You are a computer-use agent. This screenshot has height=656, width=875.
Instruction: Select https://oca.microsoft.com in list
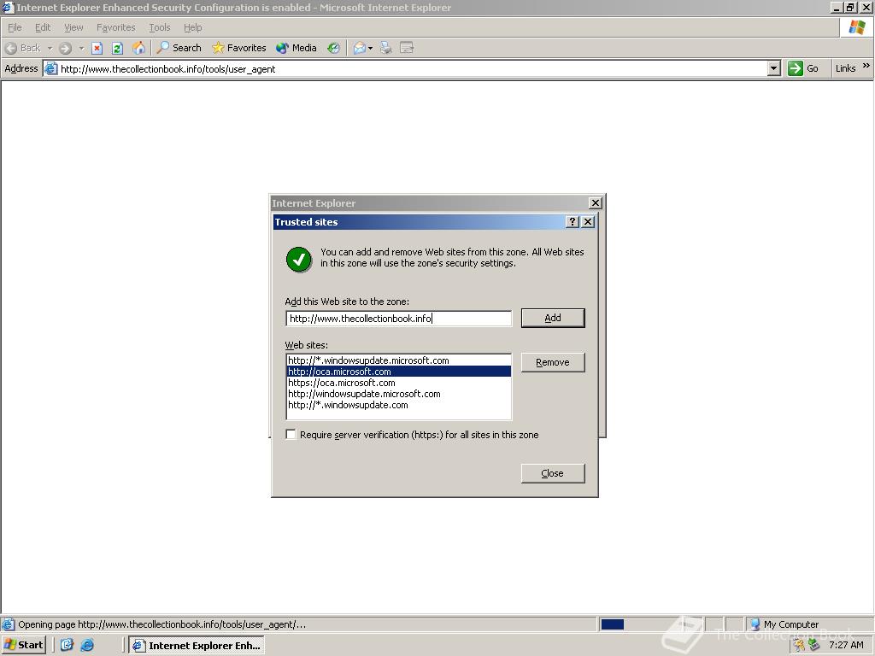point(398,383)
